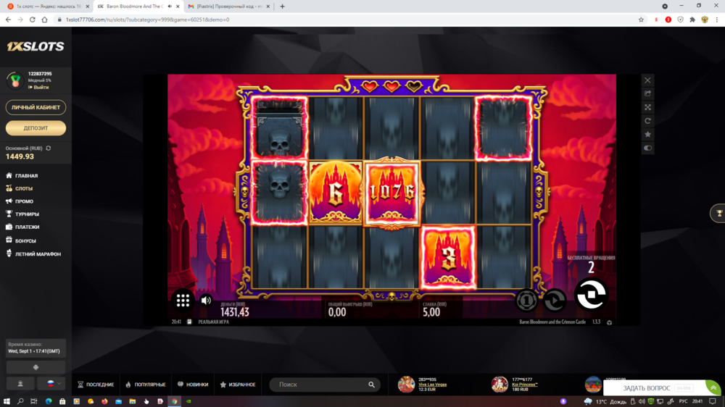The height and width of the screenshot is (407, 725).
Task: Click the support agent icon button
Action: [x=20, y=383]
